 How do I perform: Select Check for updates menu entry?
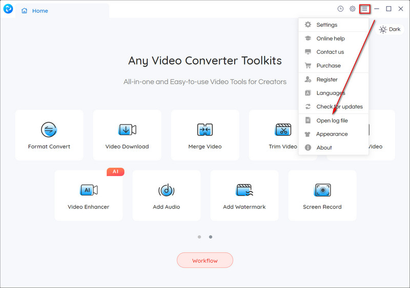(334, 107)
